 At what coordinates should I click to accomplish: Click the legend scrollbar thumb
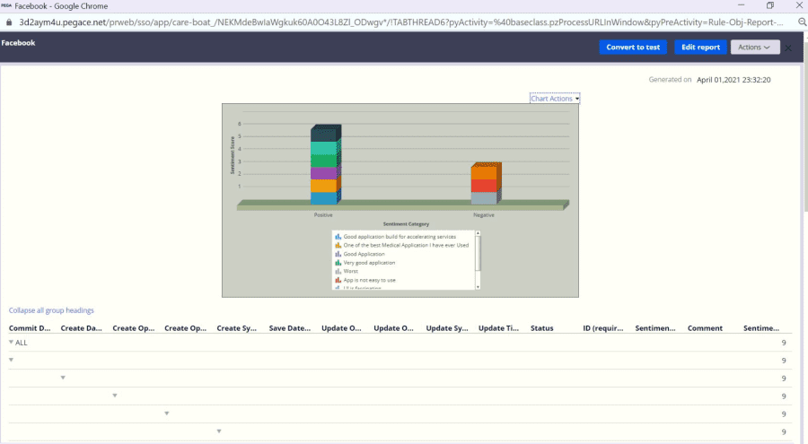coord(478,254)
